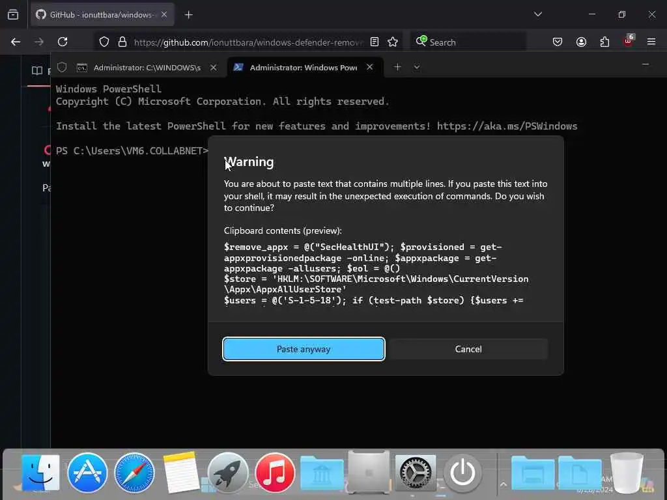Close the GitHub browser tab
The width and height of the screenshot is (667, 500).
click(164, 14)
